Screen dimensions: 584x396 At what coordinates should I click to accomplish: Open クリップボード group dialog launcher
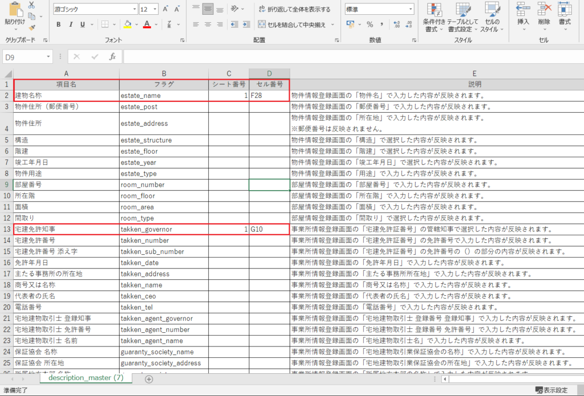[x=46, y=40]
